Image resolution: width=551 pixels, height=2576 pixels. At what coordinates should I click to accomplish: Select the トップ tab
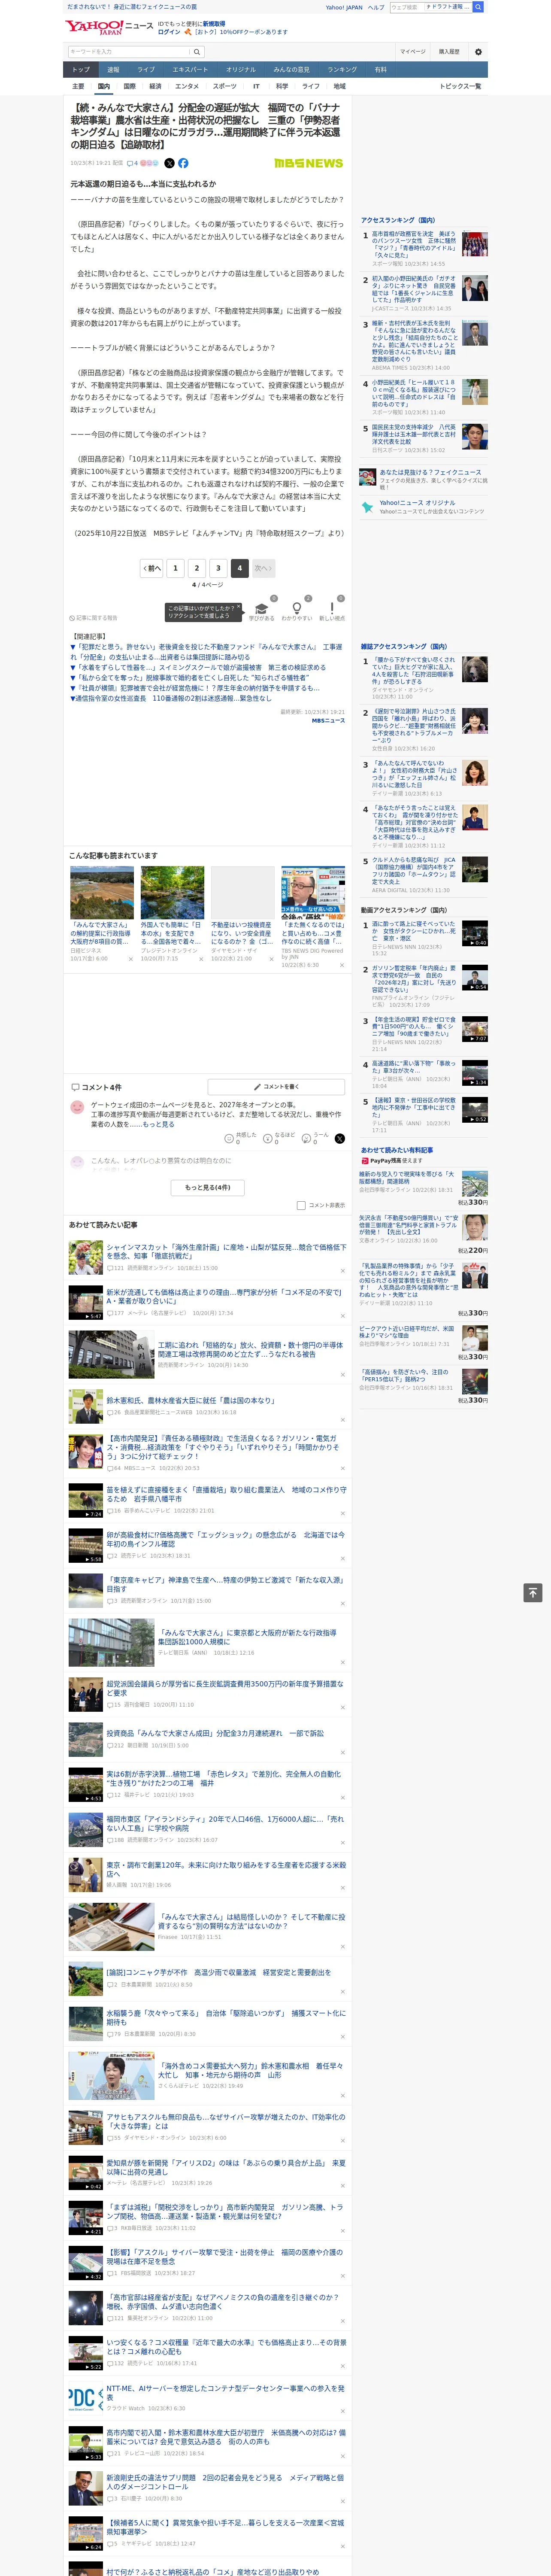(81, 70)
